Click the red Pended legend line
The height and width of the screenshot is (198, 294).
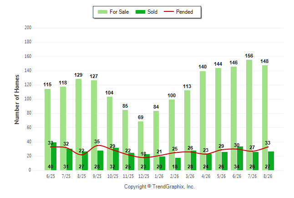(169, 12)
